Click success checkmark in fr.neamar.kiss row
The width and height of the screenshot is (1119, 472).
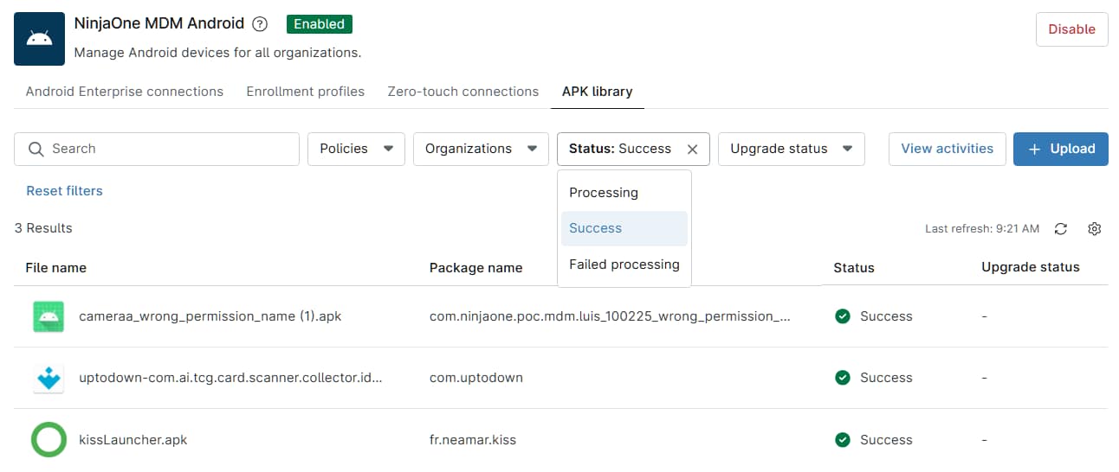coord(842,440)
